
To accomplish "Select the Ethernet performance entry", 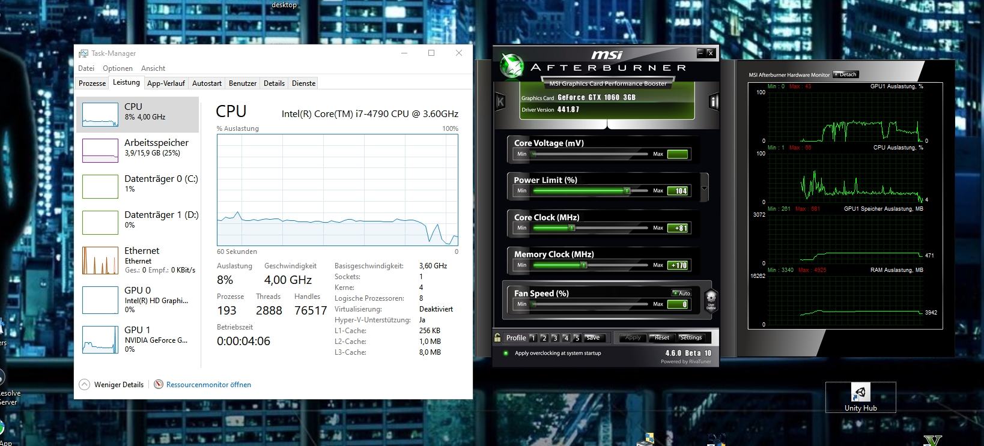I will [138, 261].
